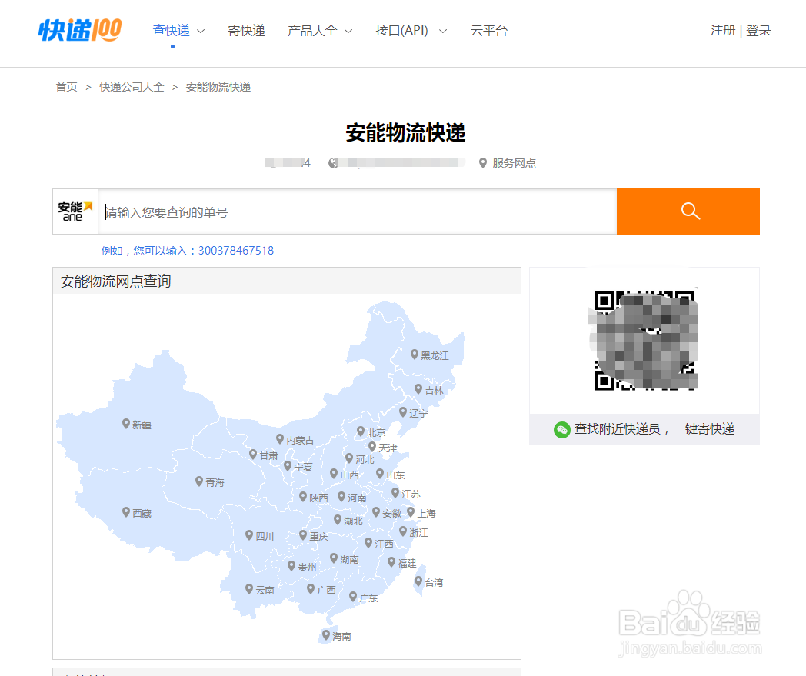Select the 广东 map pin
Screen dimensions: 806x676
pyautogui.click(x=353, y=597)
